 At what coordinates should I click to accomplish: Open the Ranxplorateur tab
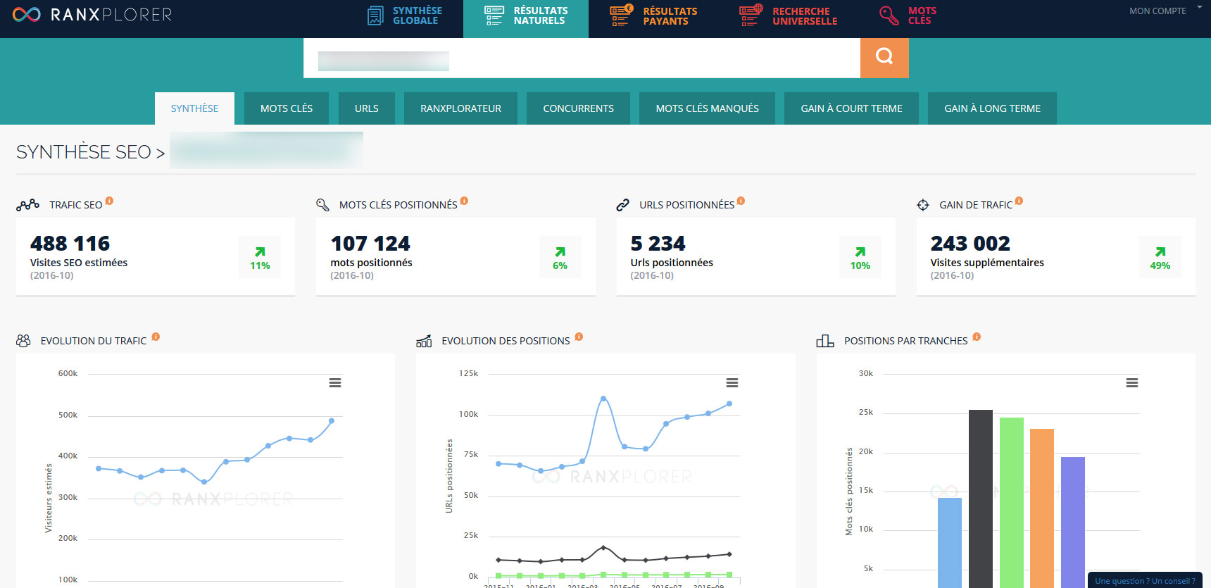(x=460, y=108)
